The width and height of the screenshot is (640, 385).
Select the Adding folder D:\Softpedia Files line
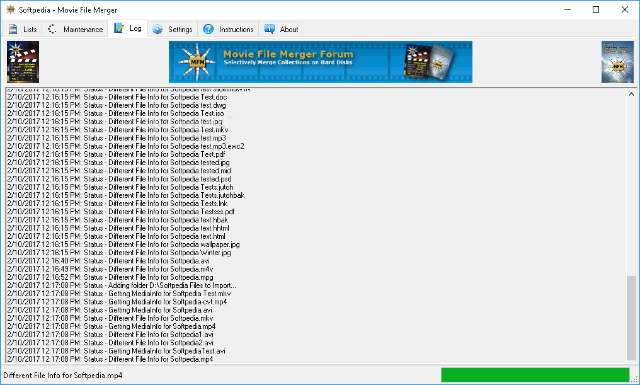point(121,285)
